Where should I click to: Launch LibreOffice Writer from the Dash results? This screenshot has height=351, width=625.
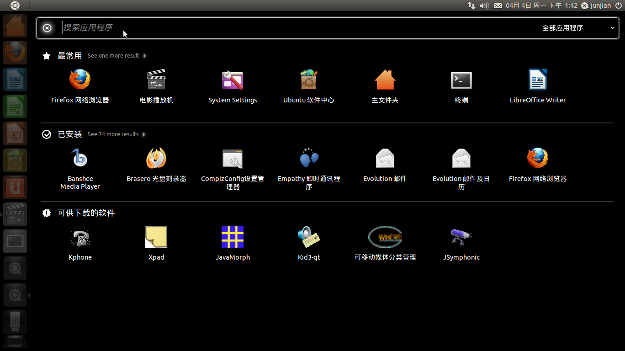[x=538, y=86]
